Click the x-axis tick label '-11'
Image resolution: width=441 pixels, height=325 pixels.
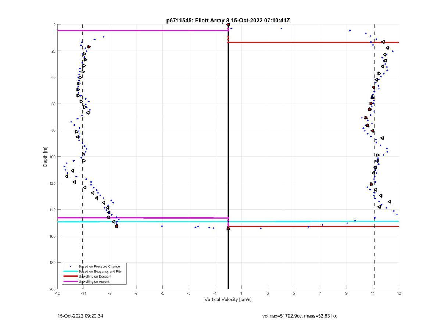coord(83,293)
